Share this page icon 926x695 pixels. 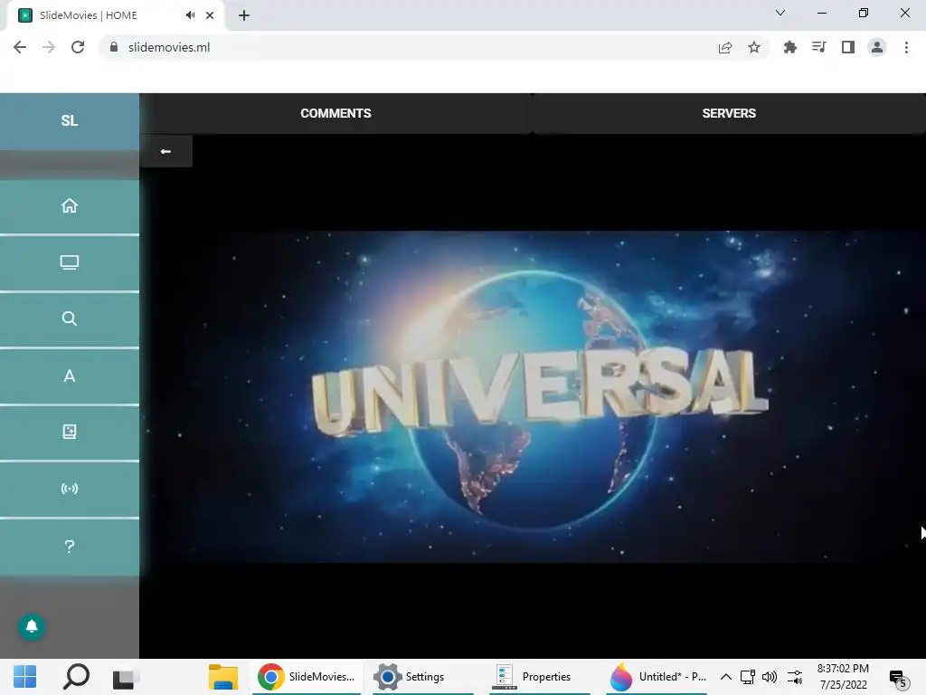(725, 47)
